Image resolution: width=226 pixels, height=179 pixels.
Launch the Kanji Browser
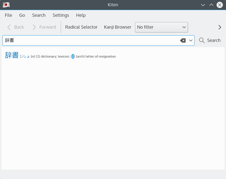118,27
